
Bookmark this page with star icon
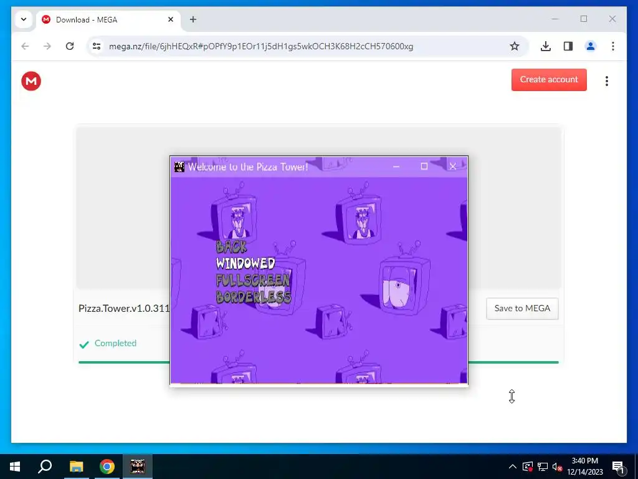[x=514, y=46]
